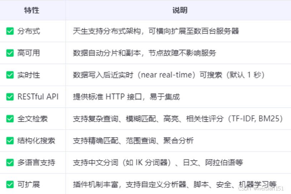Click the 可扩展 feature label

(29, 184)
